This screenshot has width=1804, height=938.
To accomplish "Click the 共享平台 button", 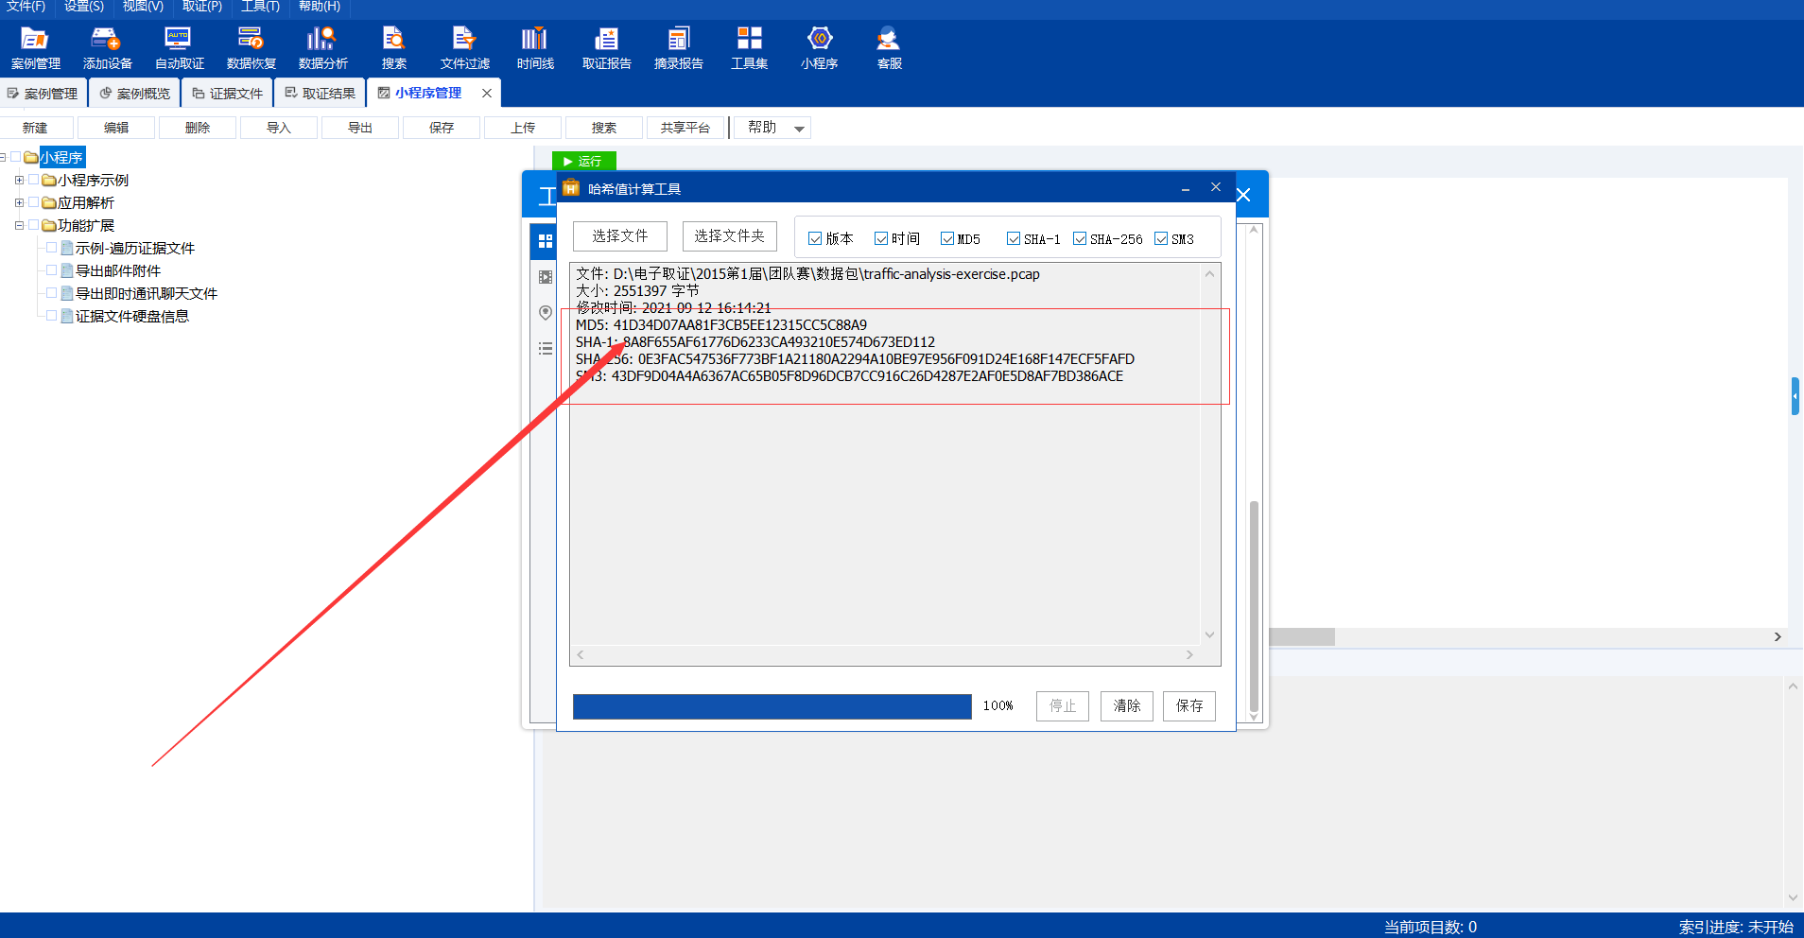I will (685, 128).
